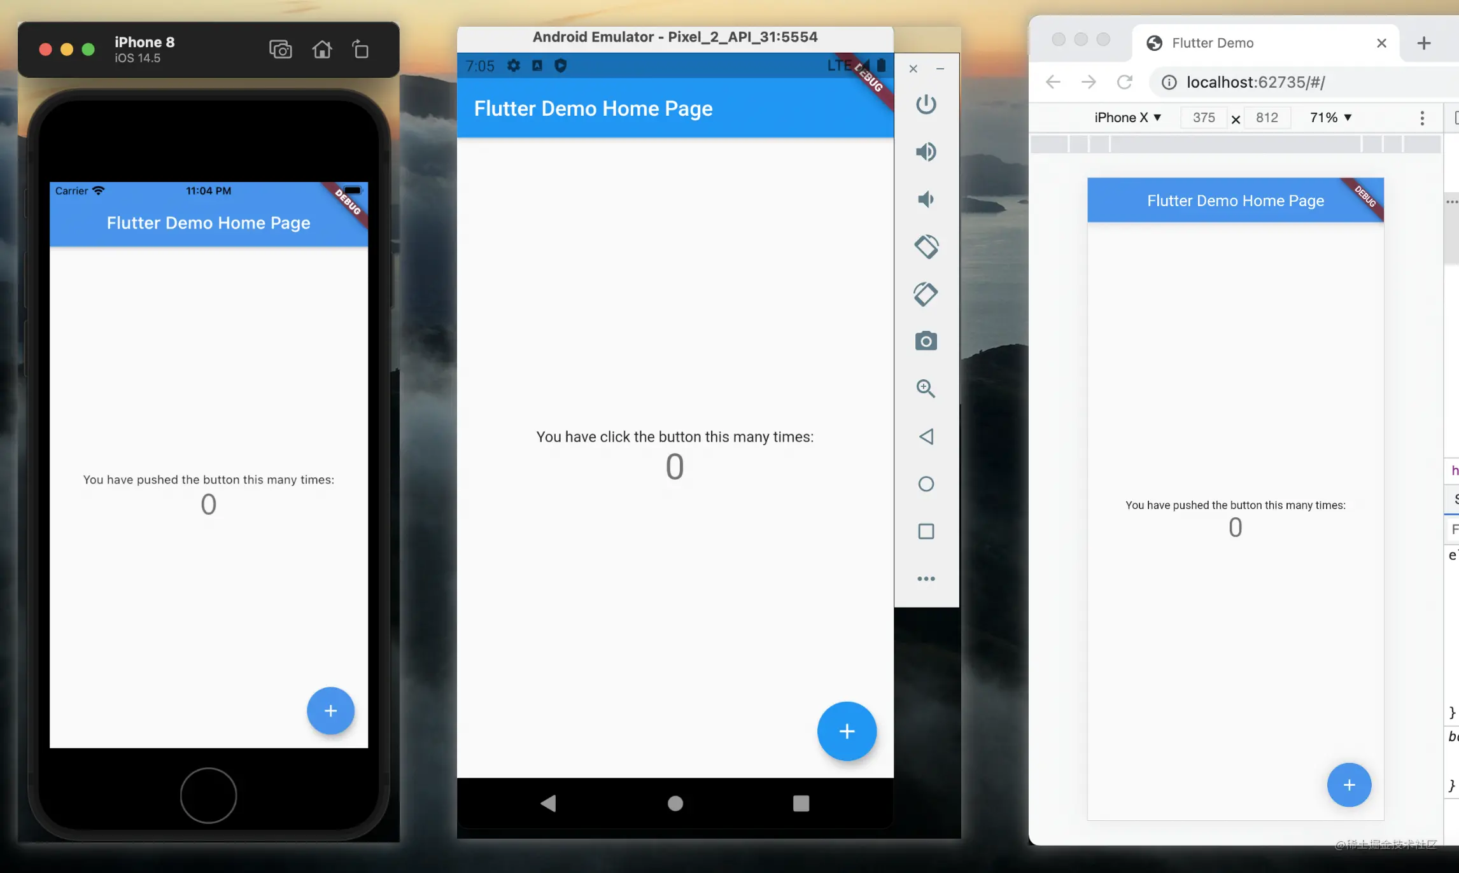Click the back navigation icon on emulator

point(547,802)
